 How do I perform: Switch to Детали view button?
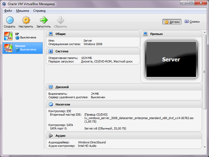172,22
